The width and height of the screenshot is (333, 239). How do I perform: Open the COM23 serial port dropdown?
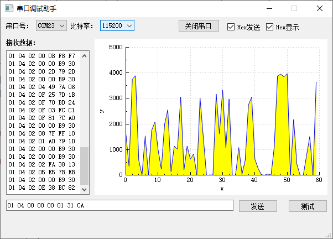(x=51, y=25)
